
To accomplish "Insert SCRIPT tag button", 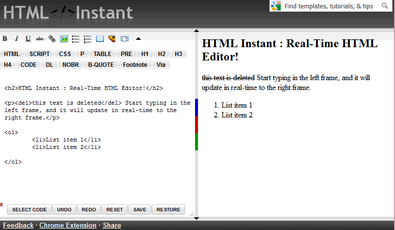I will click(x=39, y=54).
